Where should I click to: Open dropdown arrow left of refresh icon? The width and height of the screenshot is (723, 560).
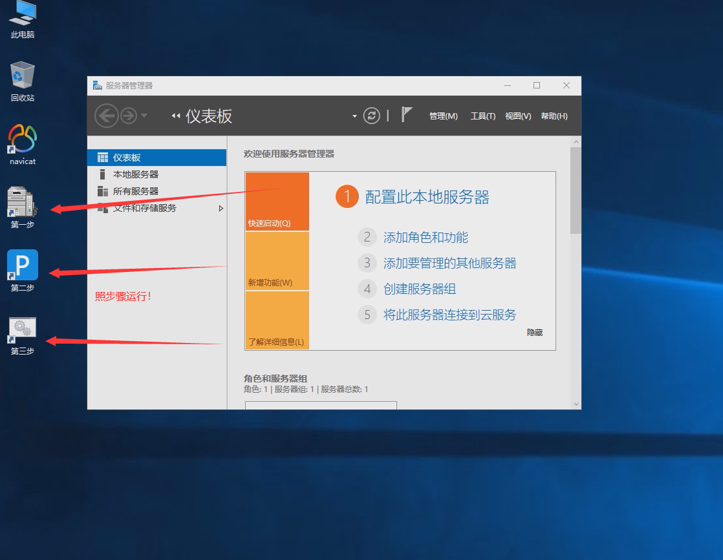click(354, 116)
